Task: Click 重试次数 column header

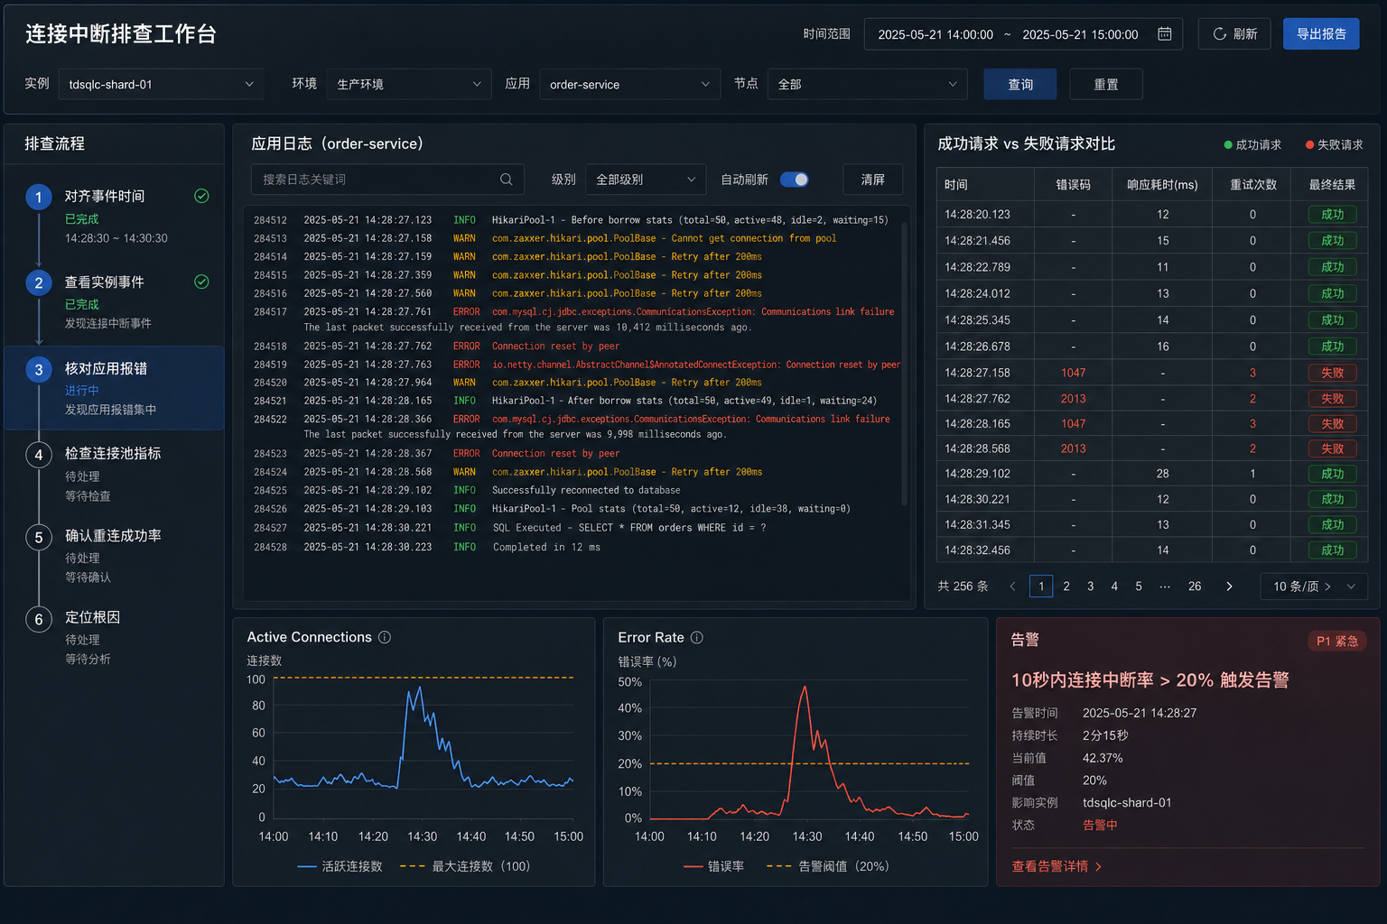Action: 1253,185
